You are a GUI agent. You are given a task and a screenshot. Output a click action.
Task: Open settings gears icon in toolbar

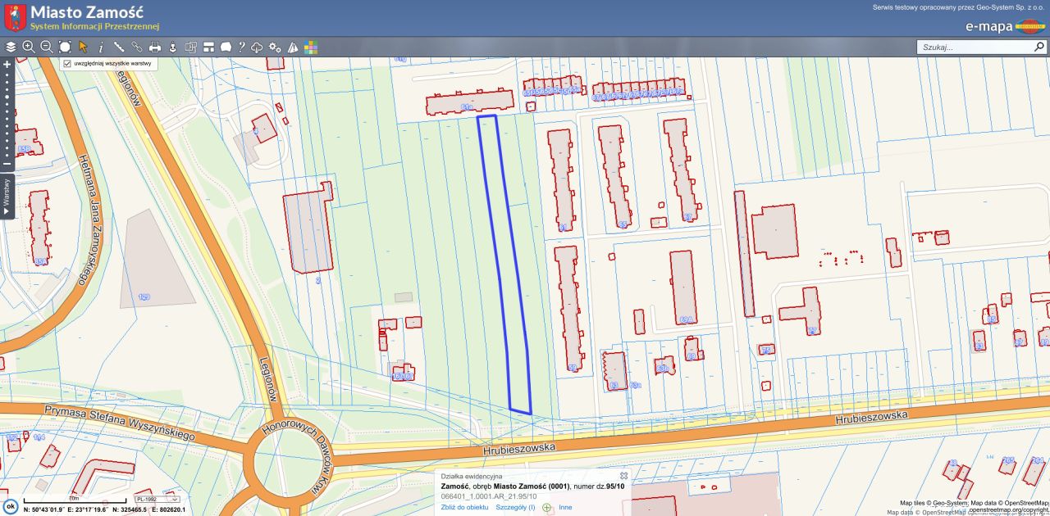(x=275, y=48)
